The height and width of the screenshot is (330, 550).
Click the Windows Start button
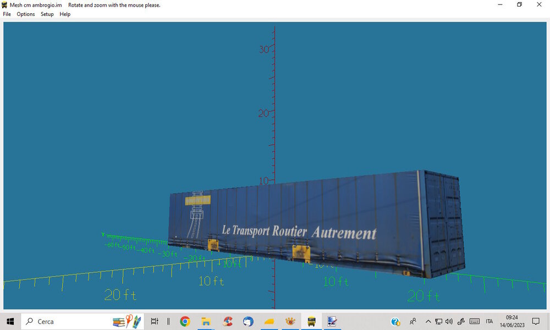[10, 321]
